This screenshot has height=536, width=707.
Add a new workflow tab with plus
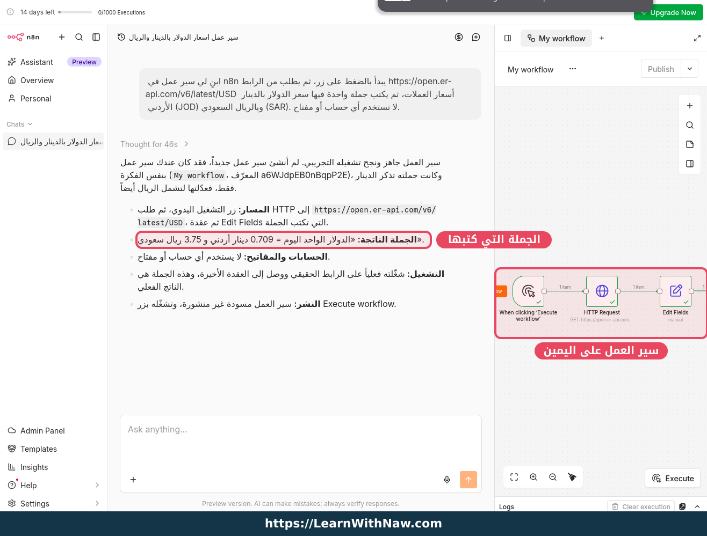(602, 38)
